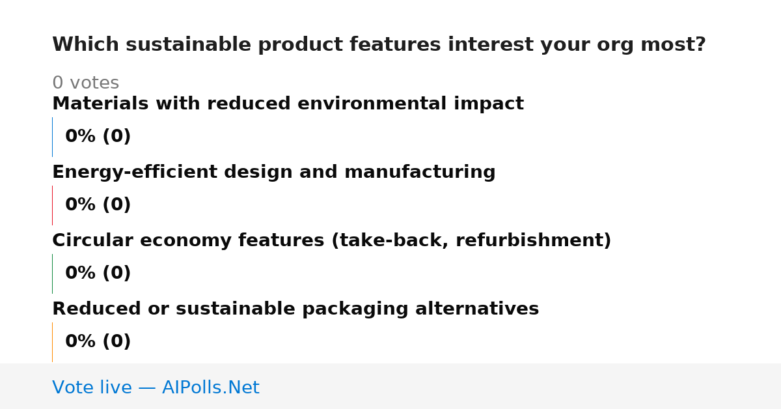Click the red result bar for Energy-efficient
The image size is (781, 409).
[52, 205]
